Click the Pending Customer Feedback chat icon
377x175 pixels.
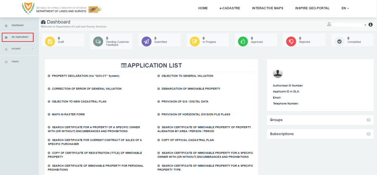[98, 41]
